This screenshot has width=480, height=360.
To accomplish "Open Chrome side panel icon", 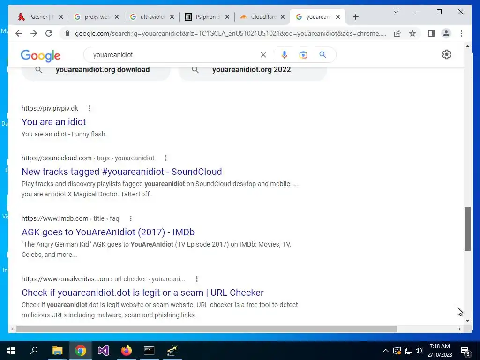I will tap(431, 33).
